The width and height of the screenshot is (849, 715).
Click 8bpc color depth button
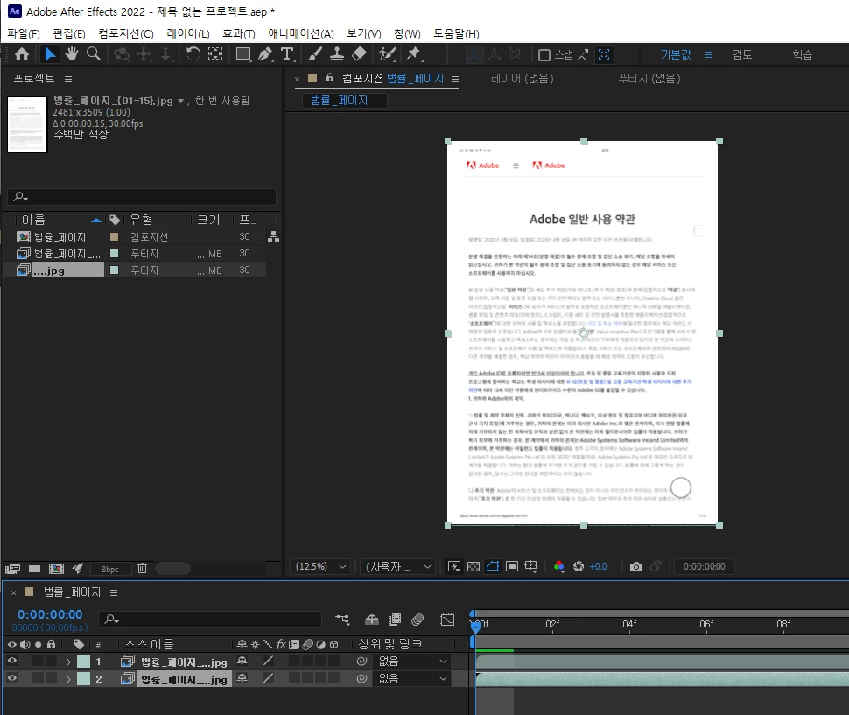(x=110, y=569)
